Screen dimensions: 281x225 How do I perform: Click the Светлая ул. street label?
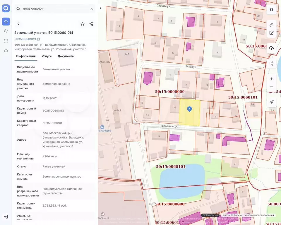click(163, 6)
